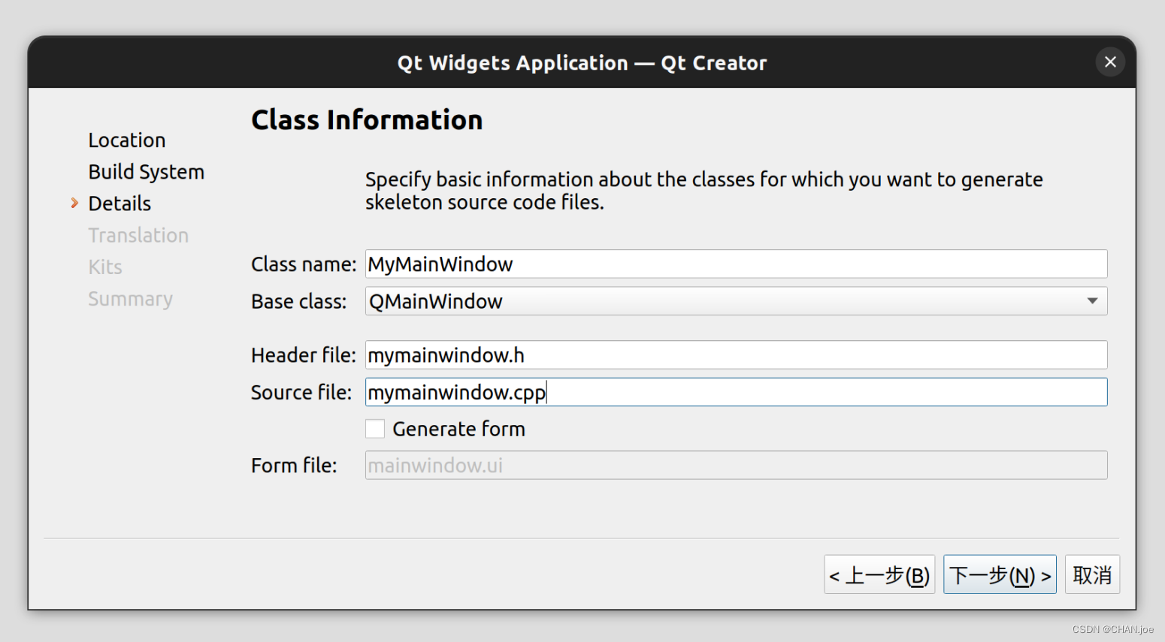
Task: Select the Location wizard step
Action: tap(127, 140)
